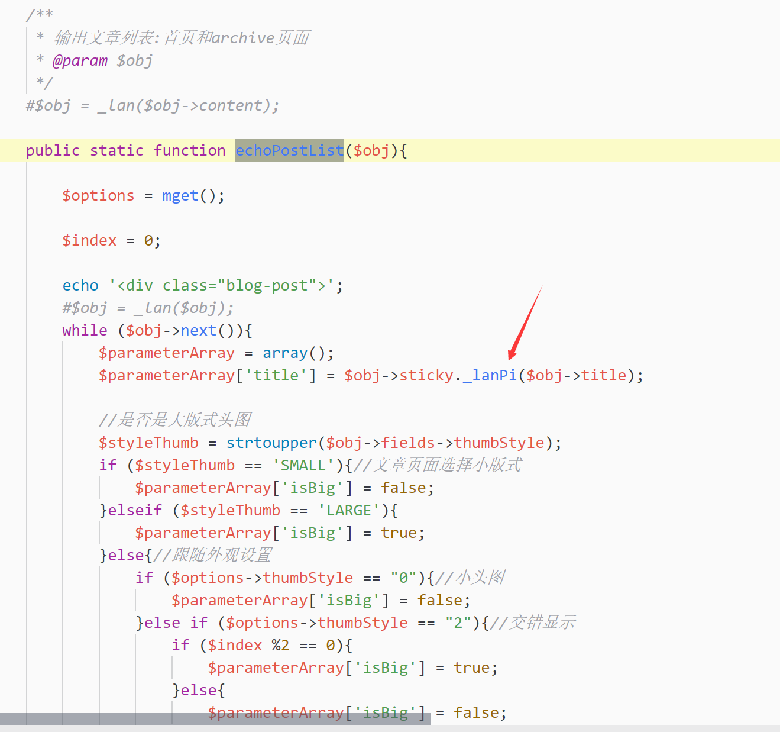
Task: Click the 'SMALL' string literal
Action: [303, 465]
